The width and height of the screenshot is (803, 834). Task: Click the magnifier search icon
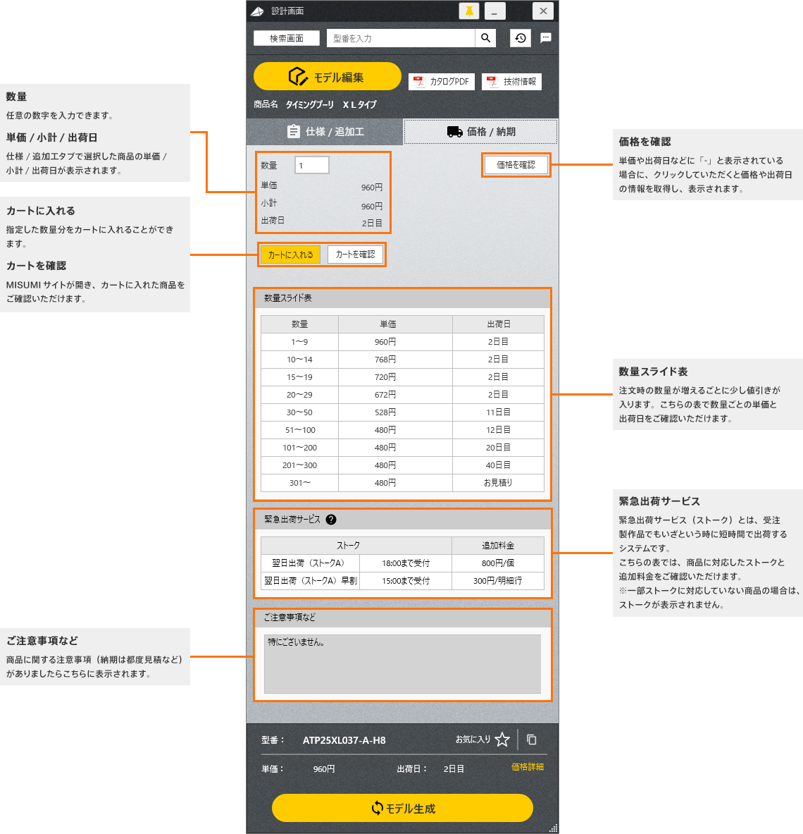485,38
